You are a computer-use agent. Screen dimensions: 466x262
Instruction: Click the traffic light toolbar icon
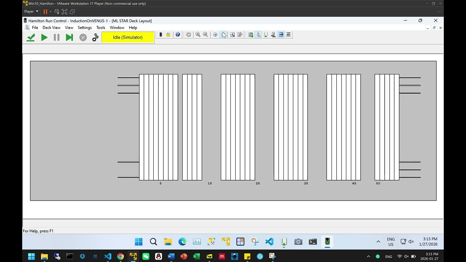[x=161, y=35]
